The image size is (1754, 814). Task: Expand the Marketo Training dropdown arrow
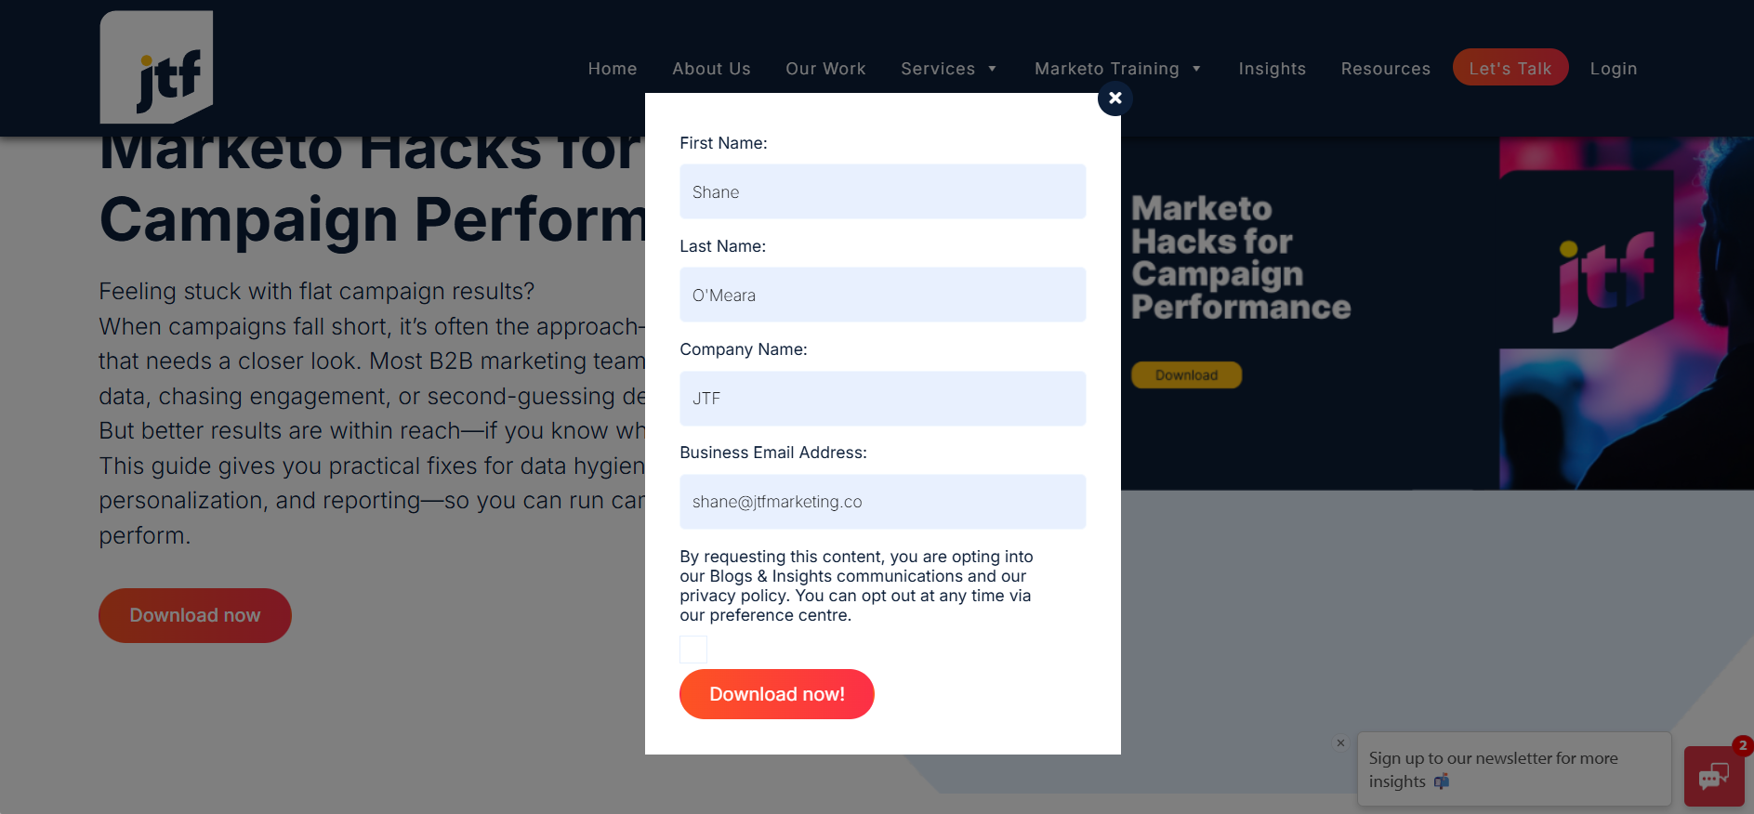coord(1196,69)
